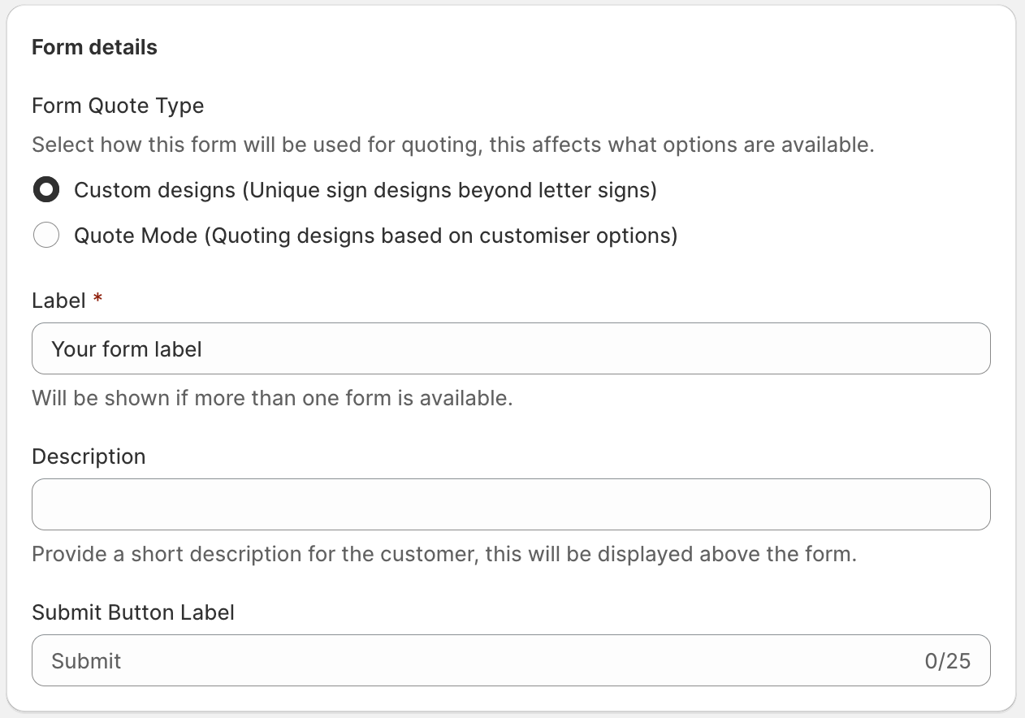Click the filled dot inside the selected radio
1025x718 pixels.
click(x=46, y=190)
